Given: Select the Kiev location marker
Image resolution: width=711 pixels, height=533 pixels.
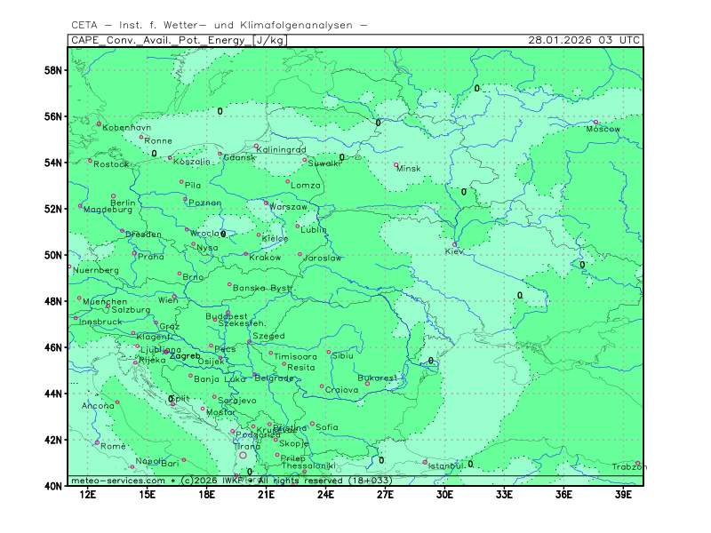Looking at the screenshot, I should [x=455, y=244].
